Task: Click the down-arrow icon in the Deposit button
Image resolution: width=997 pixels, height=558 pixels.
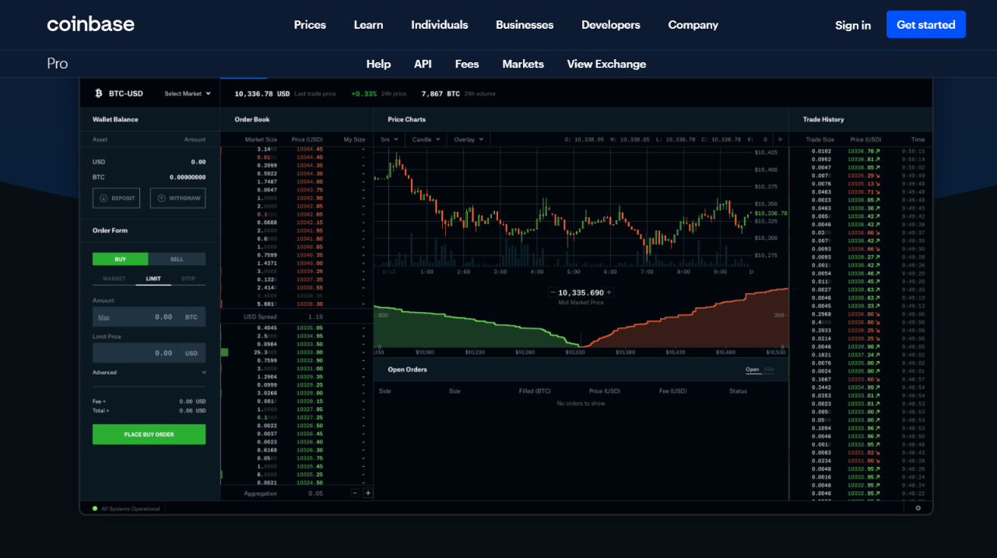Action: click(x=104, y=198)
